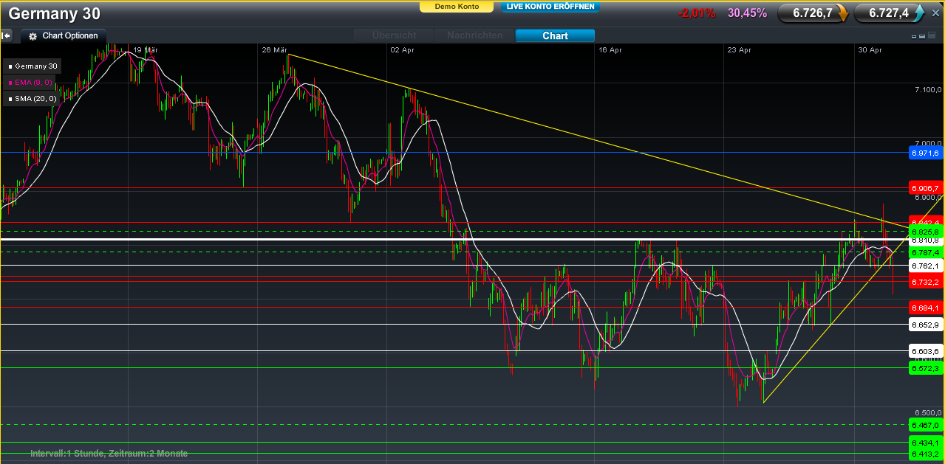Select the smallest chart size icon
This screenshot has height=464, width=945.
pos(914,36)
